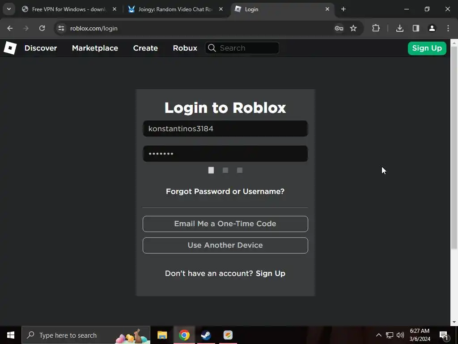This screenshot has width=458, height=344.
Task: Click the browser forward arrow
Action: 25,28
